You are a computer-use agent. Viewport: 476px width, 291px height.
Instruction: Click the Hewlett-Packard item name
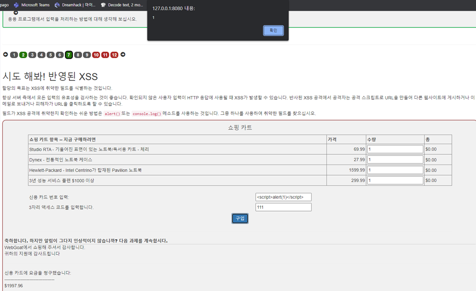[85, 170]
